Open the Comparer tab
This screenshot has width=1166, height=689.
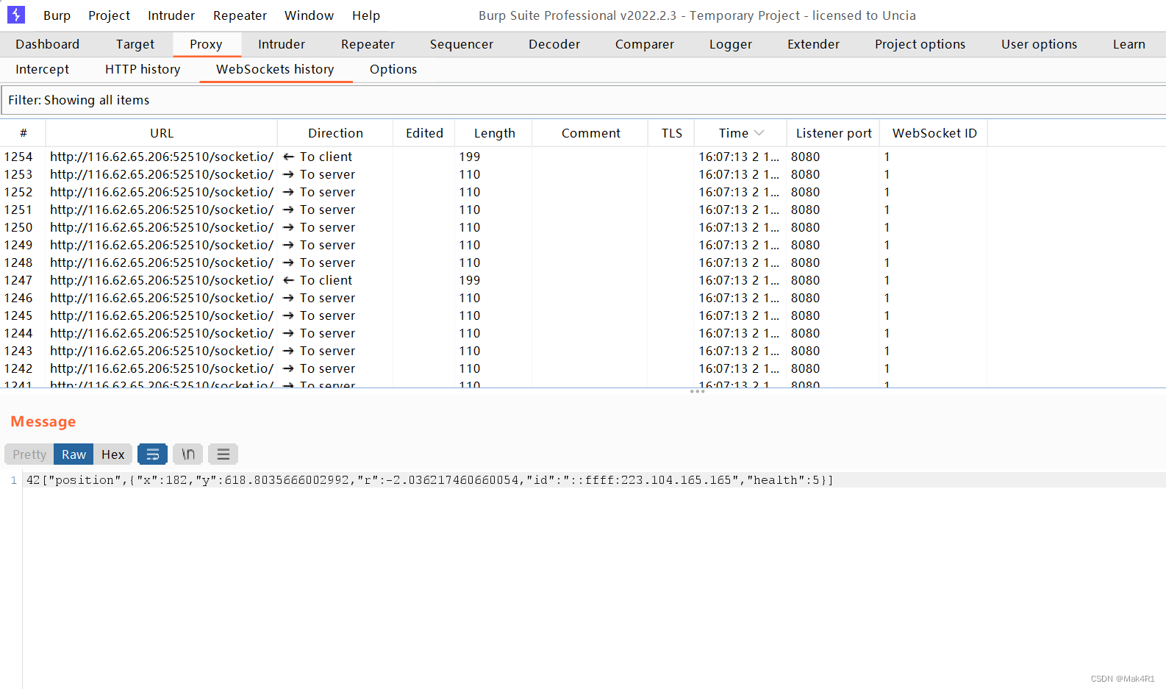tap(645, 44)
